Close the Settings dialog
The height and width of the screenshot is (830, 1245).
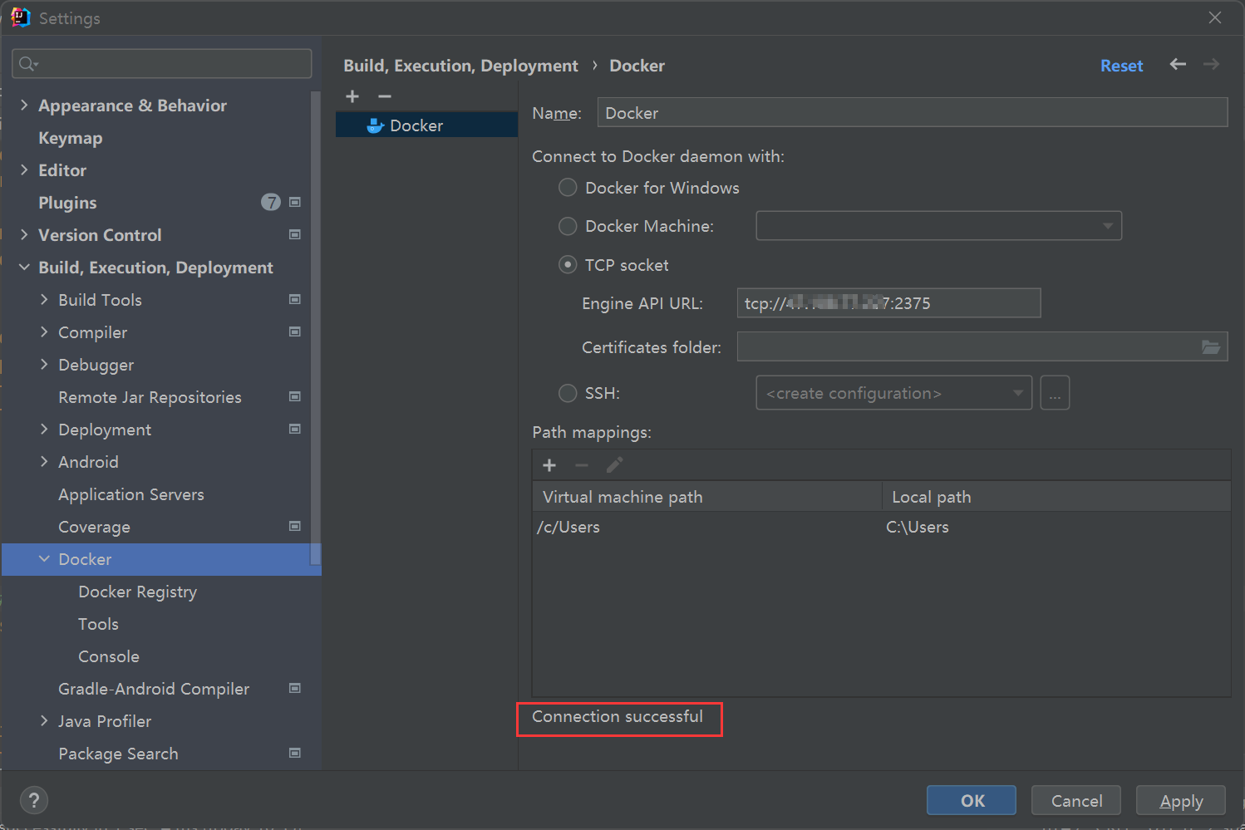1215,17
